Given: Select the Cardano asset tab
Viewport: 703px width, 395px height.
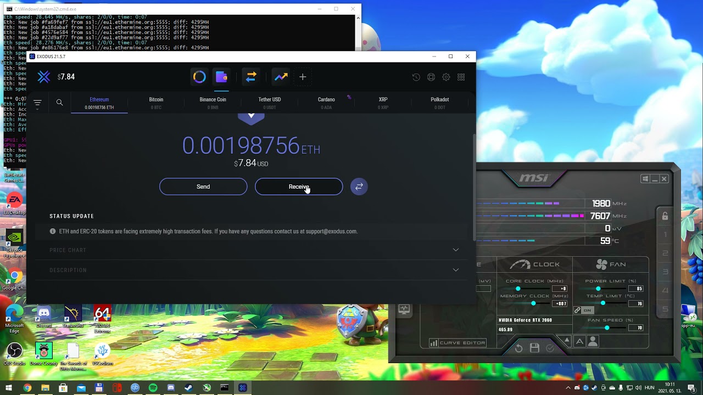Looking at the screenshot, I should pyautogui.click(x=326, y=103).
